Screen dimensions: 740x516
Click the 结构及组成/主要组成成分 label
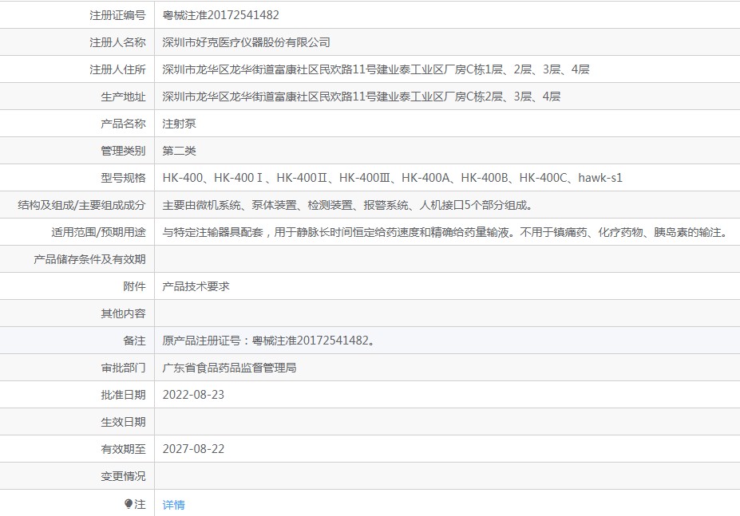[81, 205]
